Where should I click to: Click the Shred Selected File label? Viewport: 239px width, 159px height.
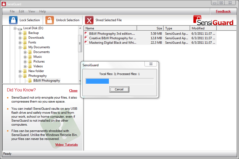(109, 20)
